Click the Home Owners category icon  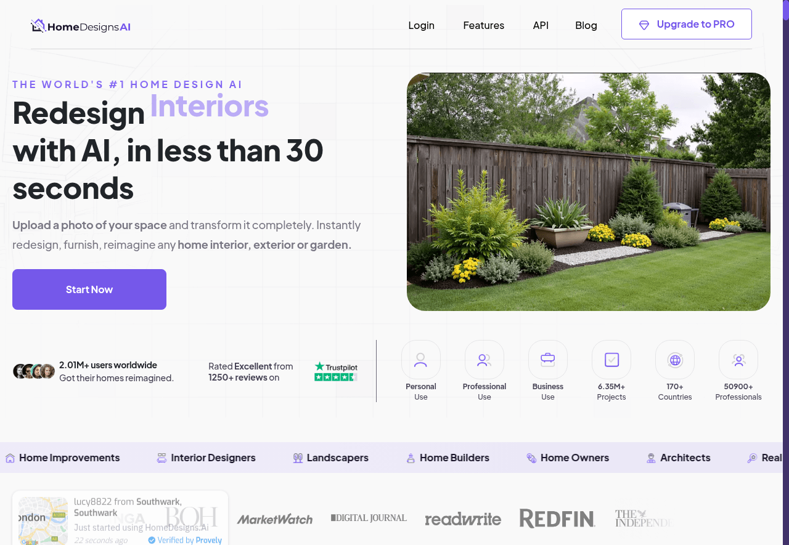click(531, 458)
